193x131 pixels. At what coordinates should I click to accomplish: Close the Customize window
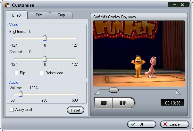pyautogui.click(x=182, y=5)
